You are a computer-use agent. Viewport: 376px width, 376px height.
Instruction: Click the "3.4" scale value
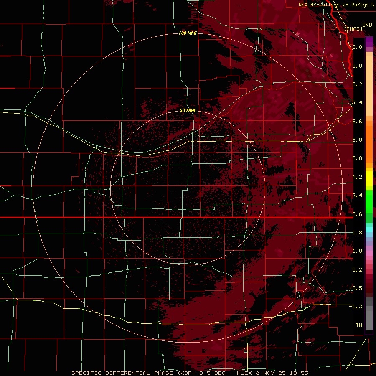coord(357,196)
